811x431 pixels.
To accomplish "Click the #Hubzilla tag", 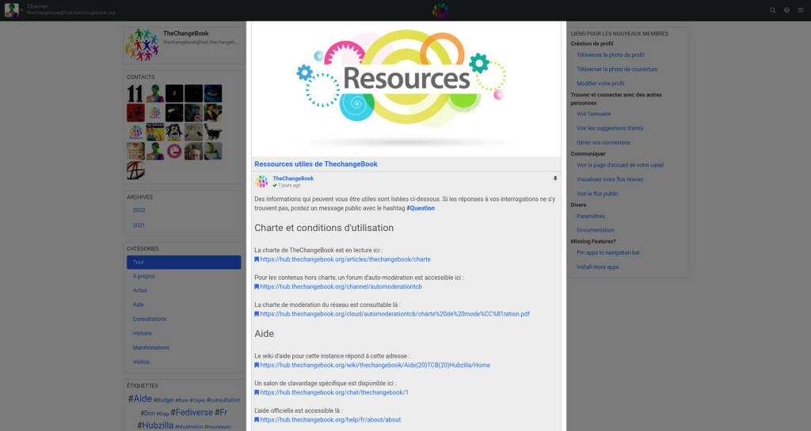I will point(155,425).
